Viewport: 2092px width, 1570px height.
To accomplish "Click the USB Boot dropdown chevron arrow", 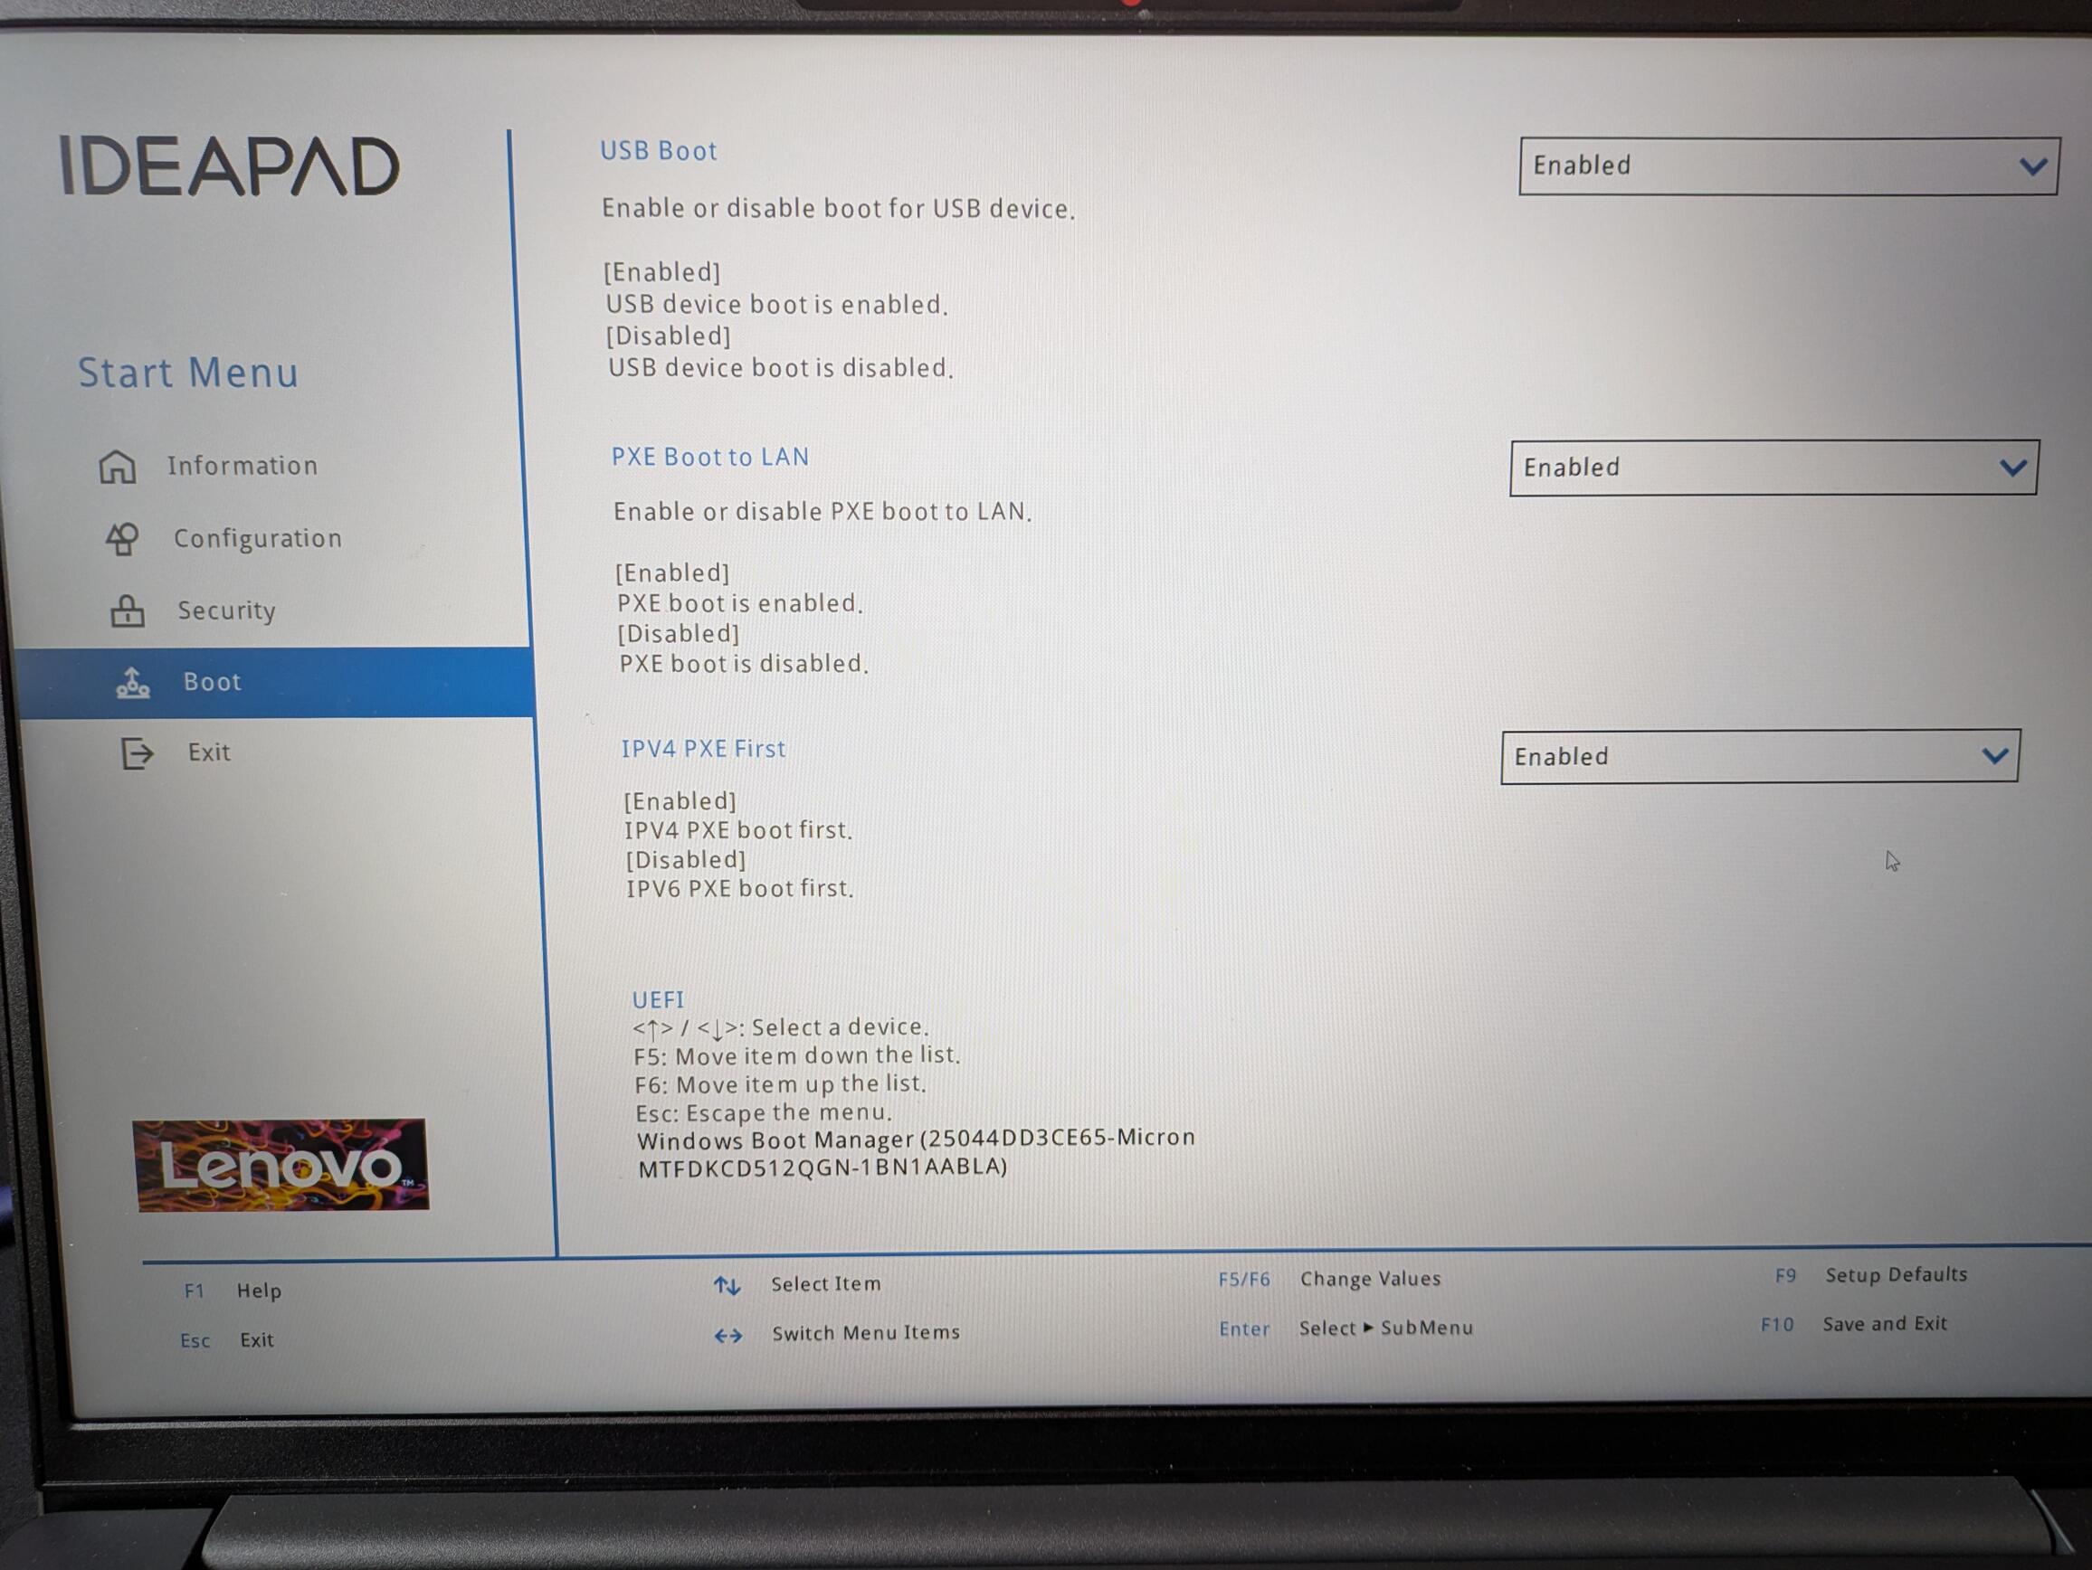I will [x=2032, y=167].
